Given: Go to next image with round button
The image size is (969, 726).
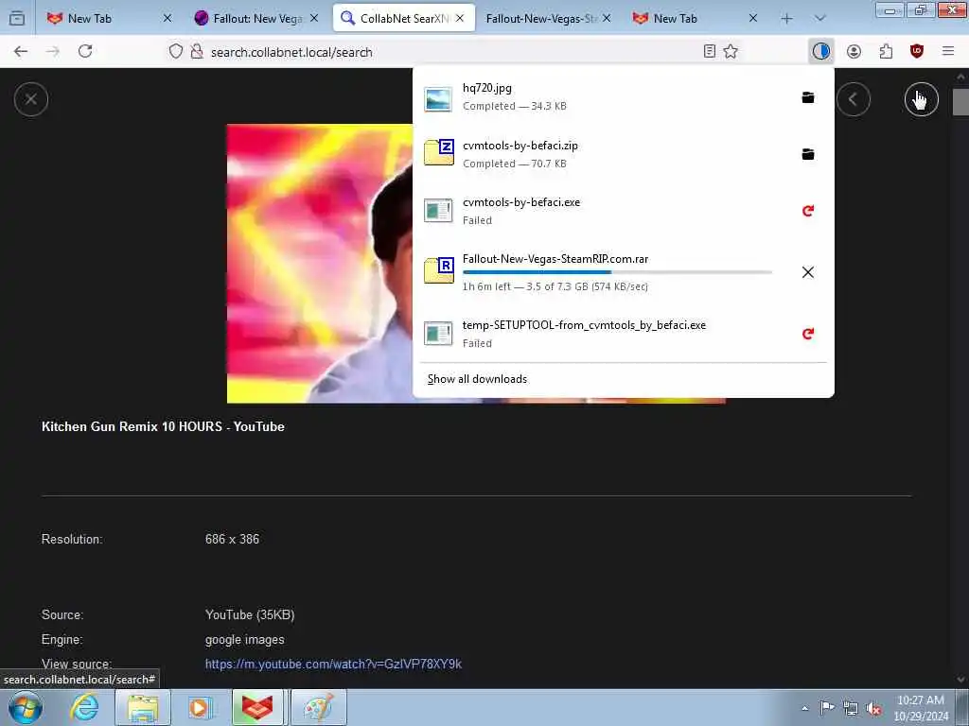Looking at the screenshot, I should [922, 98].
